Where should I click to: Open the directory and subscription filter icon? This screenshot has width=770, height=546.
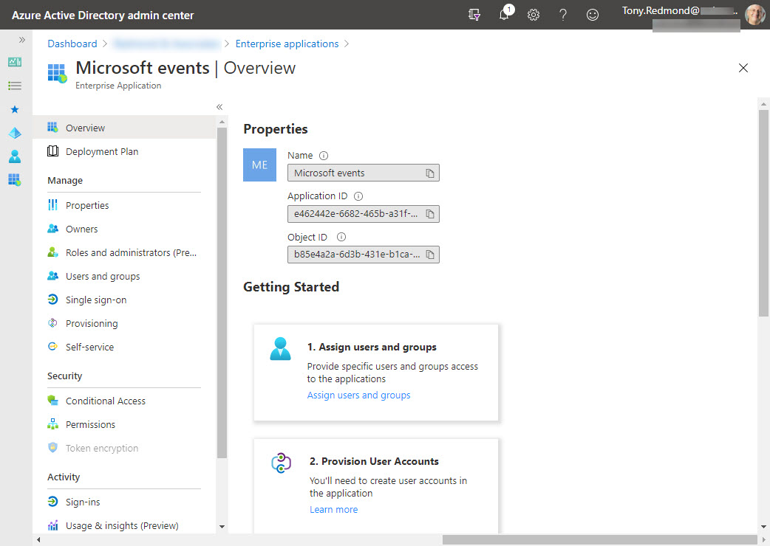pyautogui.click(x=474, y=15)
